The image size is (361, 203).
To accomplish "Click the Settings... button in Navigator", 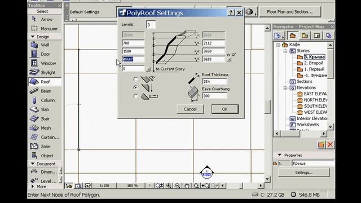I will pyautogui.click(x=303, y=173).
